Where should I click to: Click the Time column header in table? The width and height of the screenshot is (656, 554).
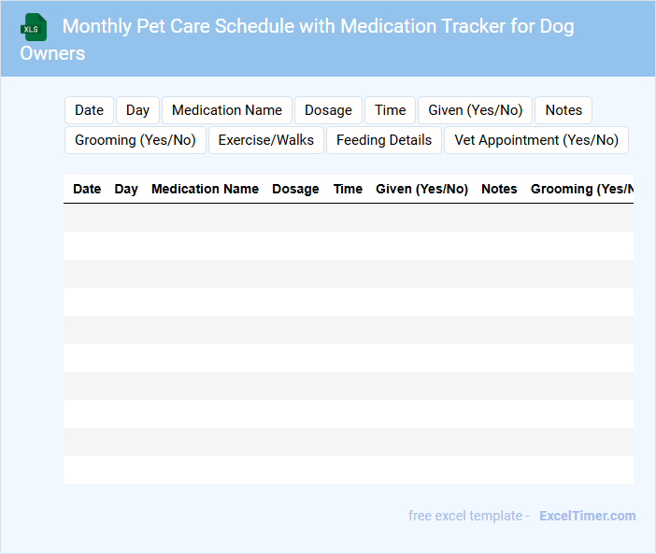[348, 189]
